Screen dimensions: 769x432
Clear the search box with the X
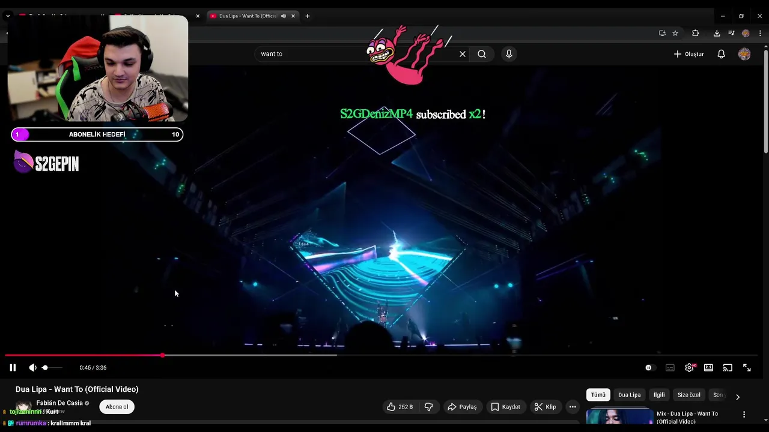463,54
